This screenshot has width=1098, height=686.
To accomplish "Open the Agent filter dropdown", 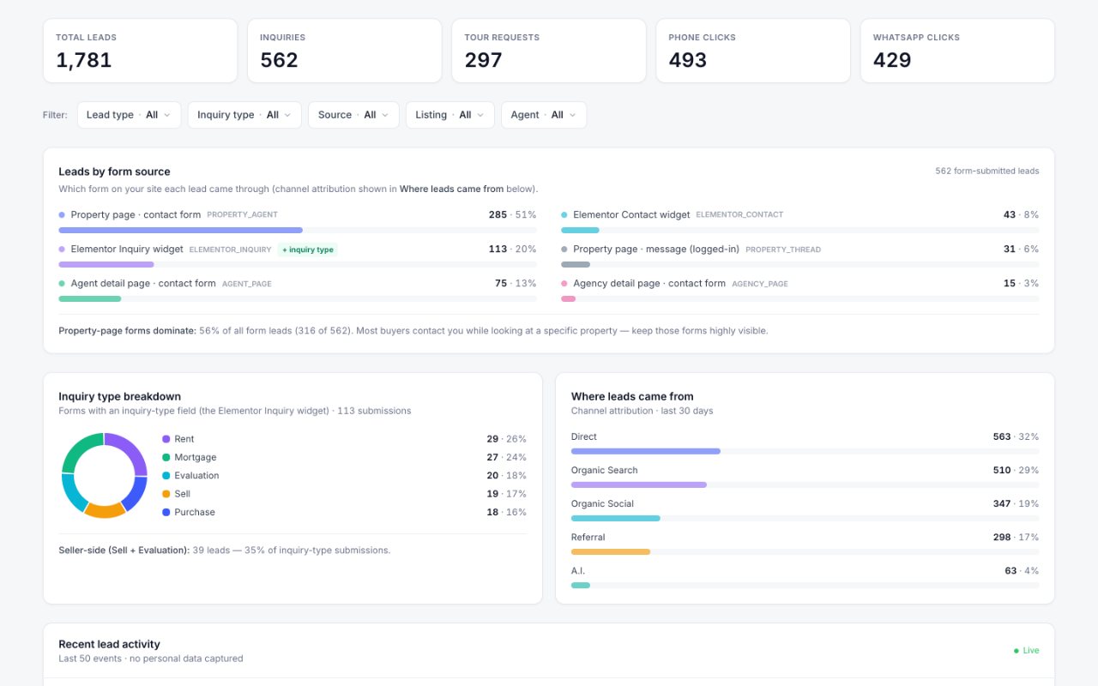I will 544,115.
